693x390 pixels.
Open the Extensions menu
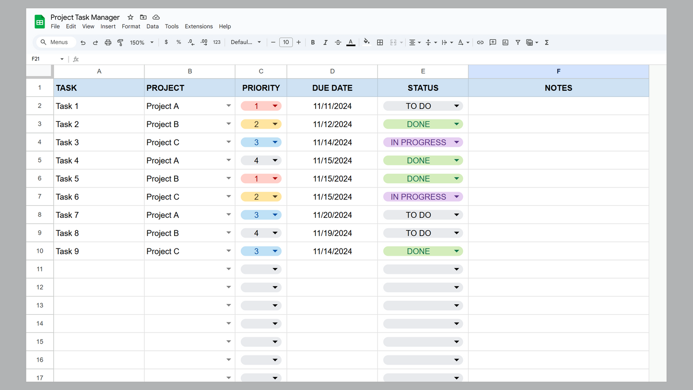pos(199,26)
